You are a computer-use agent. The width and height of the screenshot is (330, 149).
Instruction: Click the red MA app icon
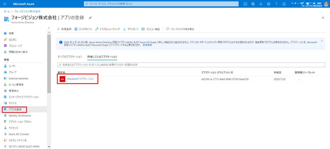(x=62, y=79)
